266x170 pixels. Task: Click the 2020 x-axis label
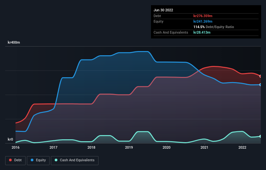167,147
